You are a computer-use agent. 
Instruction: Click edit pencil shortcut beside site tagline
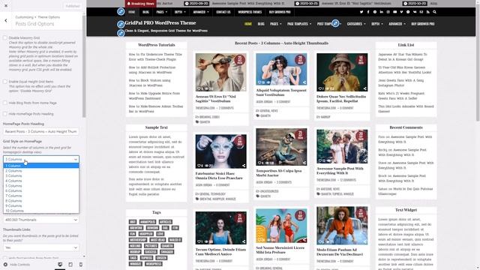121,33
